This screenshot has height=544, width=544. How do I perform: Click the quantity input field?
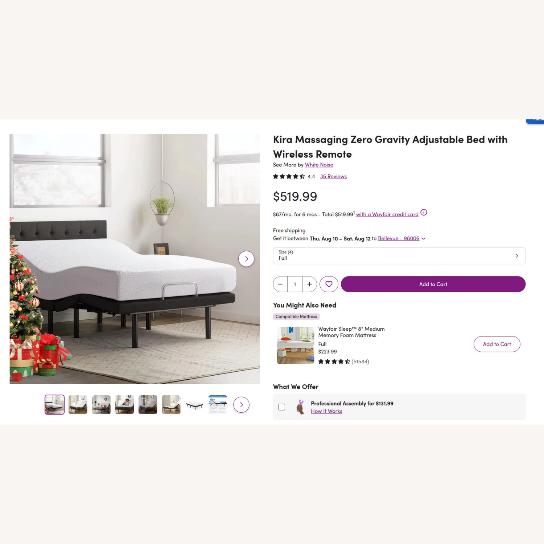point(295,284)
